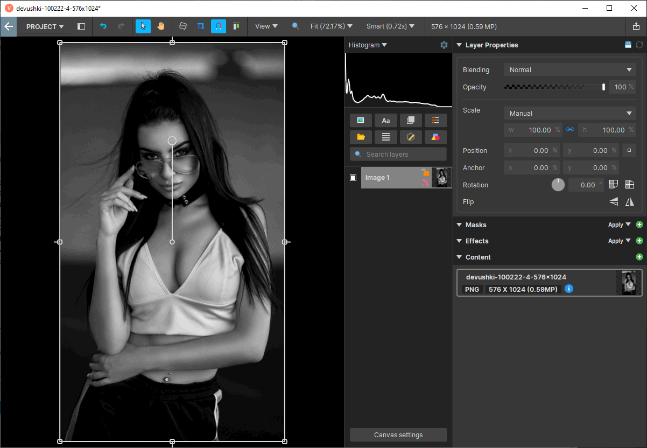This screenshot has height=448, width=647.
Task: Click the Canvas settings button
Action: tap(398, 435)
